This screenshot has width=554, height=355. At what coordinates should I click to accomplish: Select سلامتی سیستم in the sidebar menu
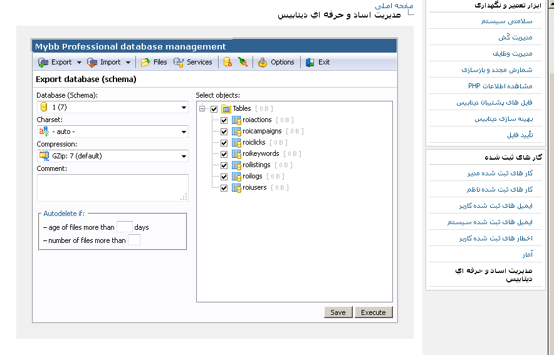click(x=506, y=21)
